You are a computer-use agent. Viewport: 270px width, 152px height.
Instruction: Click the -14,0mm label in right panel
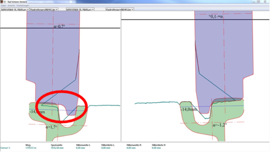(x=189, y=109)
